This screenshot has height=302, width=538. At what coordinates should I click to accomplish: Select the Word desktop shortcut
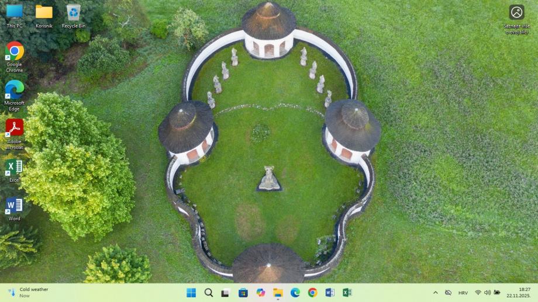[x=15, y=209]
